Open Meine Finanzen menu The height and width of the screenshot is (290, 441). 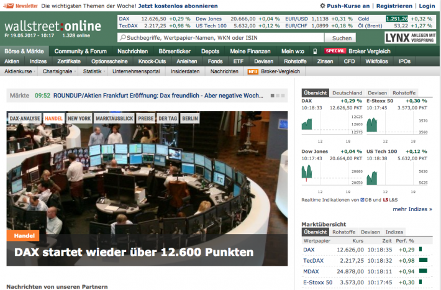(250, 51)
